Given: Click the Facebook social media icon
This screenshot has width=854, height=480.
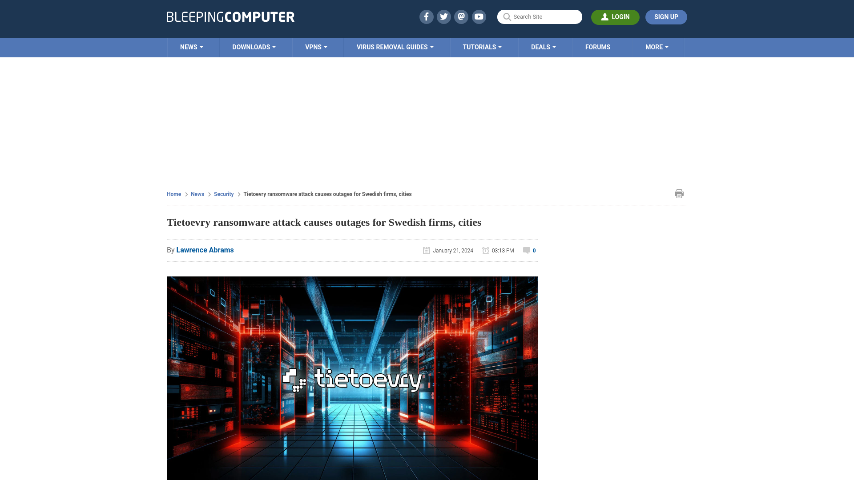Looking at the screenshot, I should point(427,16).
